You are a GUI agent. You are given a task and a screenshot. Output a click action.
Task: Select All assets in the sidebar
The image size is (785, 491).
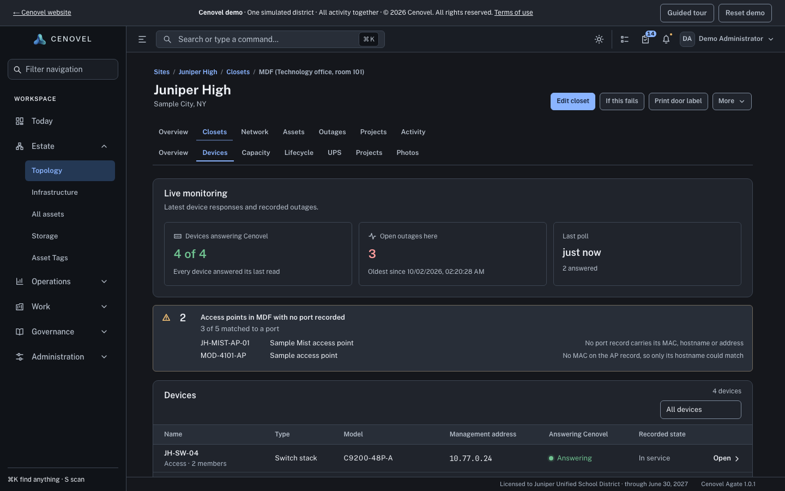pyautogui.click(x=70, y=214)
